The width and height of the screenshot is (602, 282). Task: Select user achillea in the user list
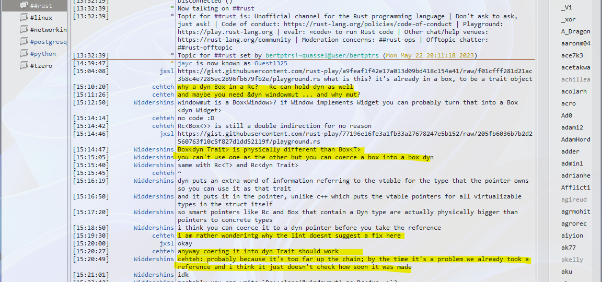point(575,79)
